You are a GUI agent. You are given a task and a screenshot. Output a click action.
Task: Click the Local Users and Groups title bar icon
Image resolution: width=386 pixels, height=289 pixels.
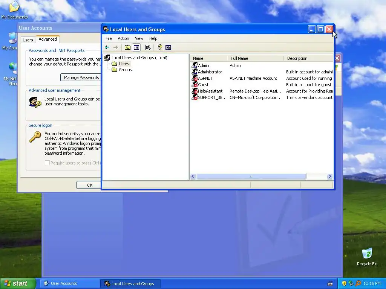106,29
